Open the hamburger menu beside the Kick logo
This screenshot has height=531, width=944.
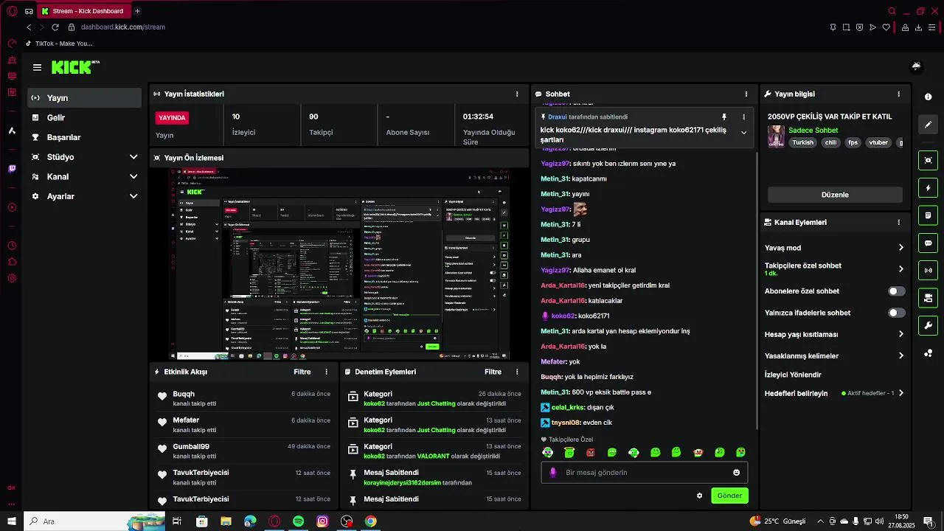[37, 67]
